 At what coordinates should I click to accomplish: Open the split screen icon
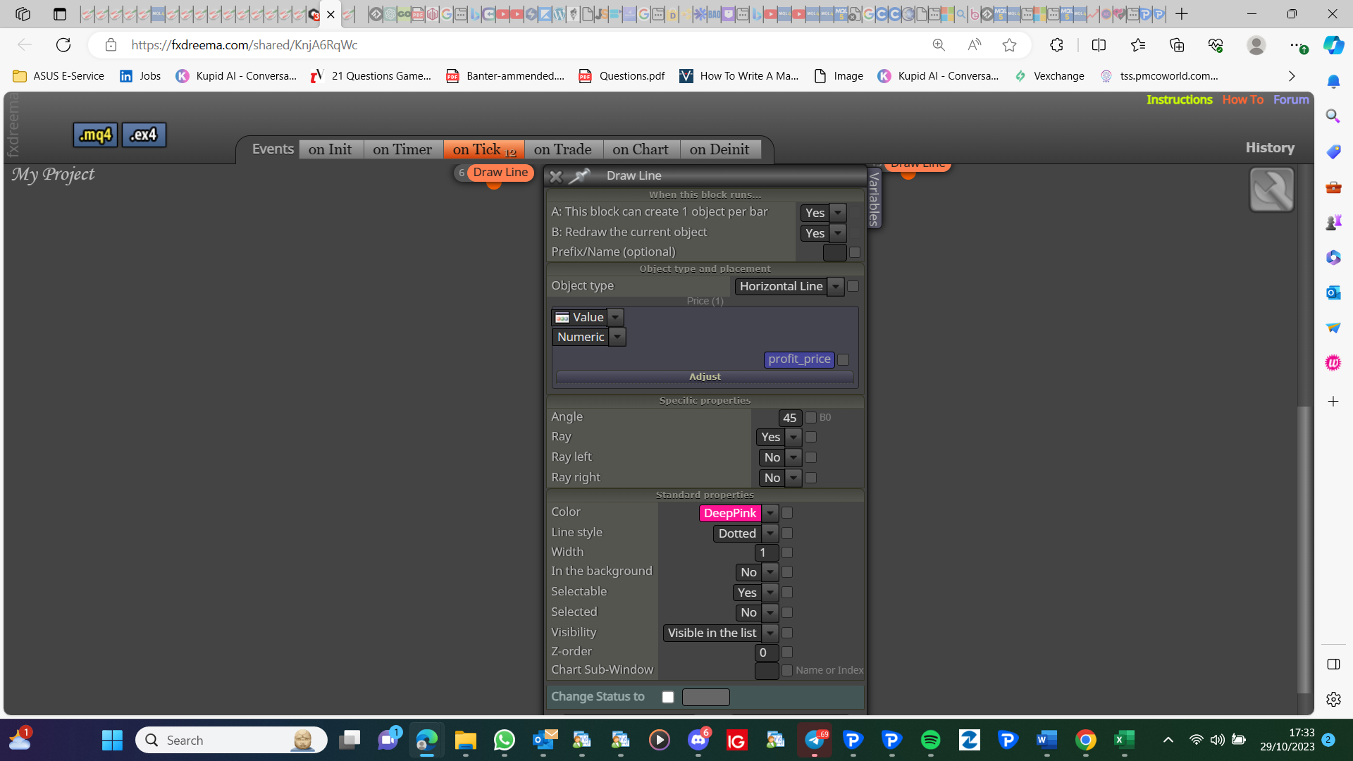point(1099,45)
